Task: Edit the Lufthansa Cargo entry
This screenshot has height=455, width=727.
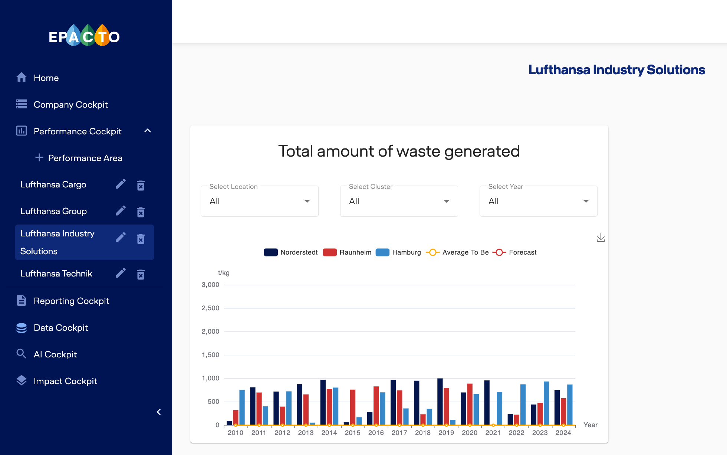Action: tap(121, 184)
